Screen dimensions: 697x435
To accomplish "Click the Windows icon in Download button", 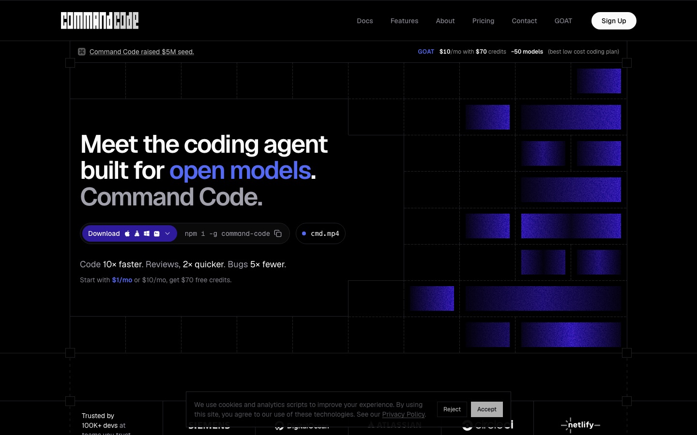I will (147, 233).
